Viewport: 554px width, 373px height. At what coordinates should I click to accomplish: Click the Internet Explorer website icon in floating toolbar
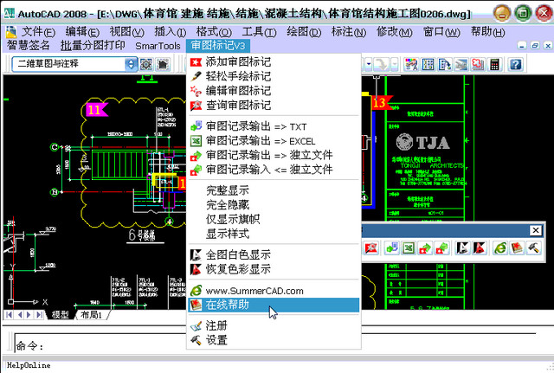click(500, 248)
